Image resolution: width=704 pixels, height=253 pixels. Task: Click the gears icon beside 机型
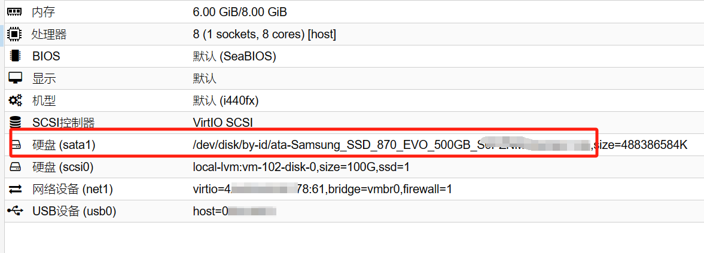(x=15, y=100)
